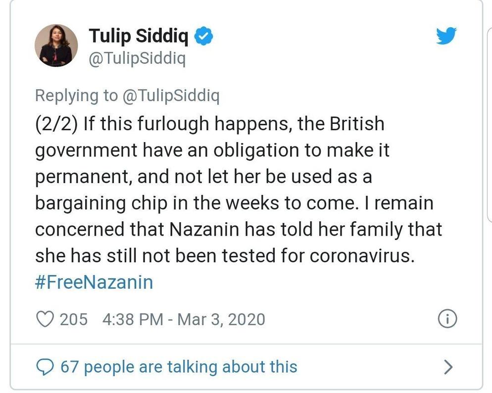Click the word coronavirus in the tweet
Viewport: 492px width, 393px height.
(x=362, y=255)
